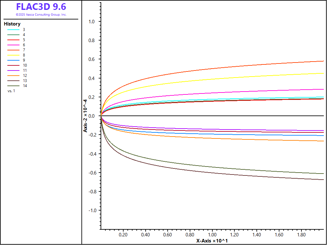
Task: Select the History legend heading
Action: (12, 24)
